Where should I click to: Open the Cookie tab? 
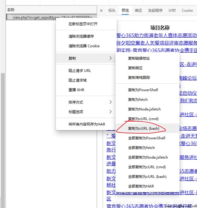tap(187, 11)
